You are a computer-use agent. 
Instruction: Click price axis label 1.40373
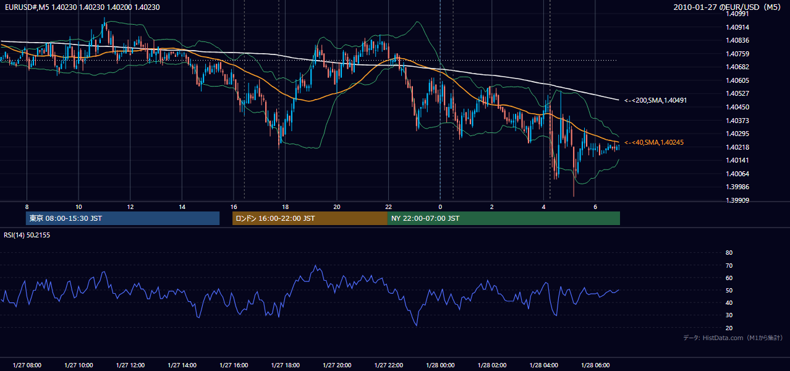[737, 121]
